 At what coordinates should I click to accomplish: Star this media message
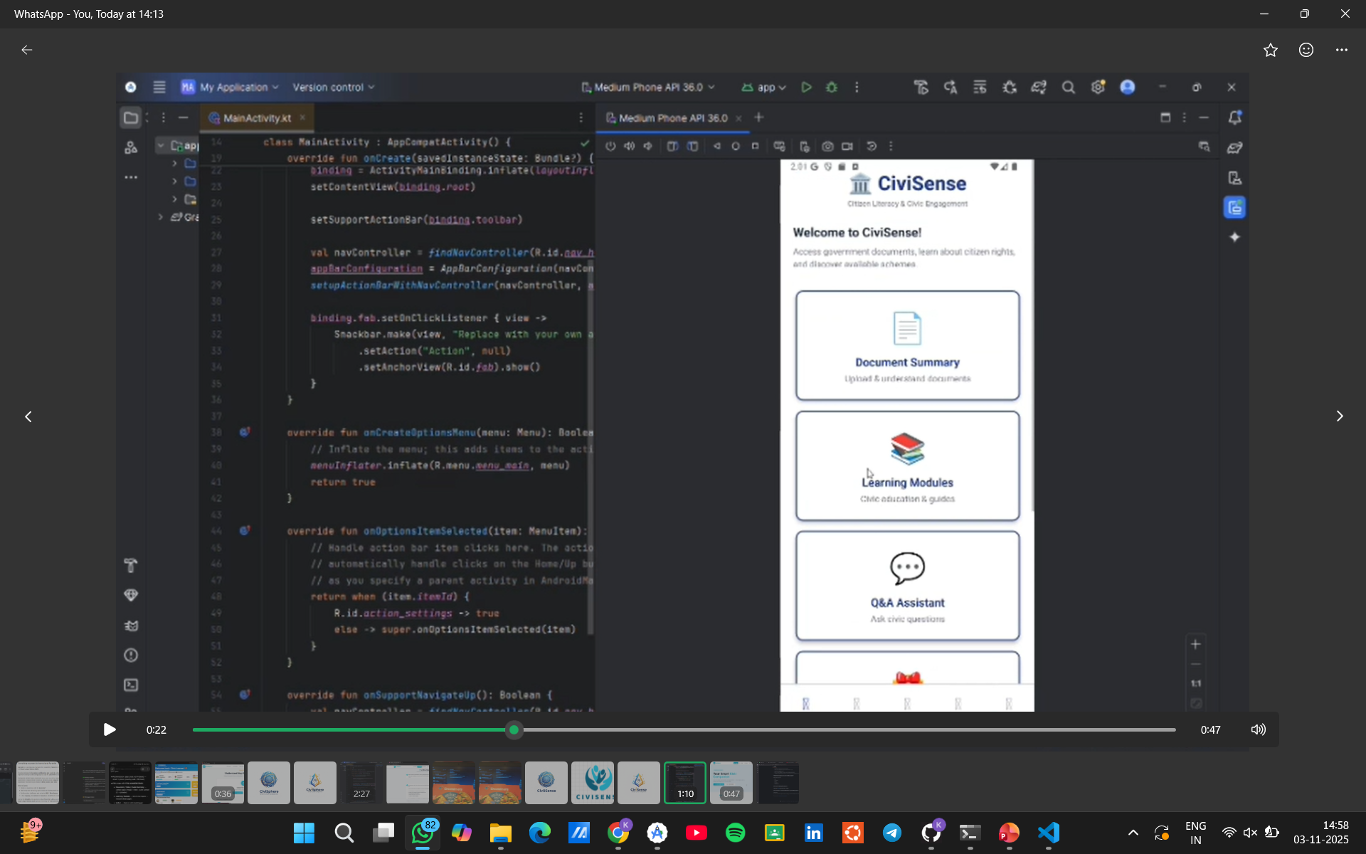pos(1271,50)
